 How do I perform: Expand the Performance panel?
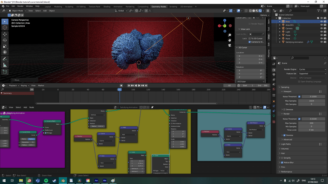pyautogui.click(x=286, y=172)
